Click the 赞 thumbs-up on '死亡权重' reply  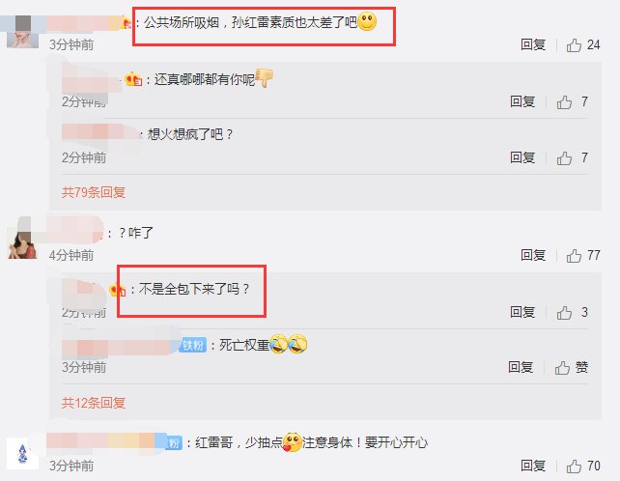tap(571, 367)
